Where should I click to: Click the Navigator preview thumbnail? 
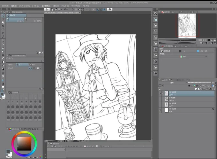pos(187,26)
